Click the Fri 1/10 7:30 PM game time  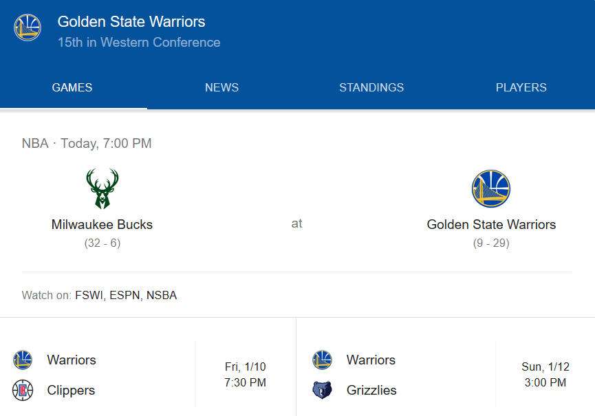[245, 375]
